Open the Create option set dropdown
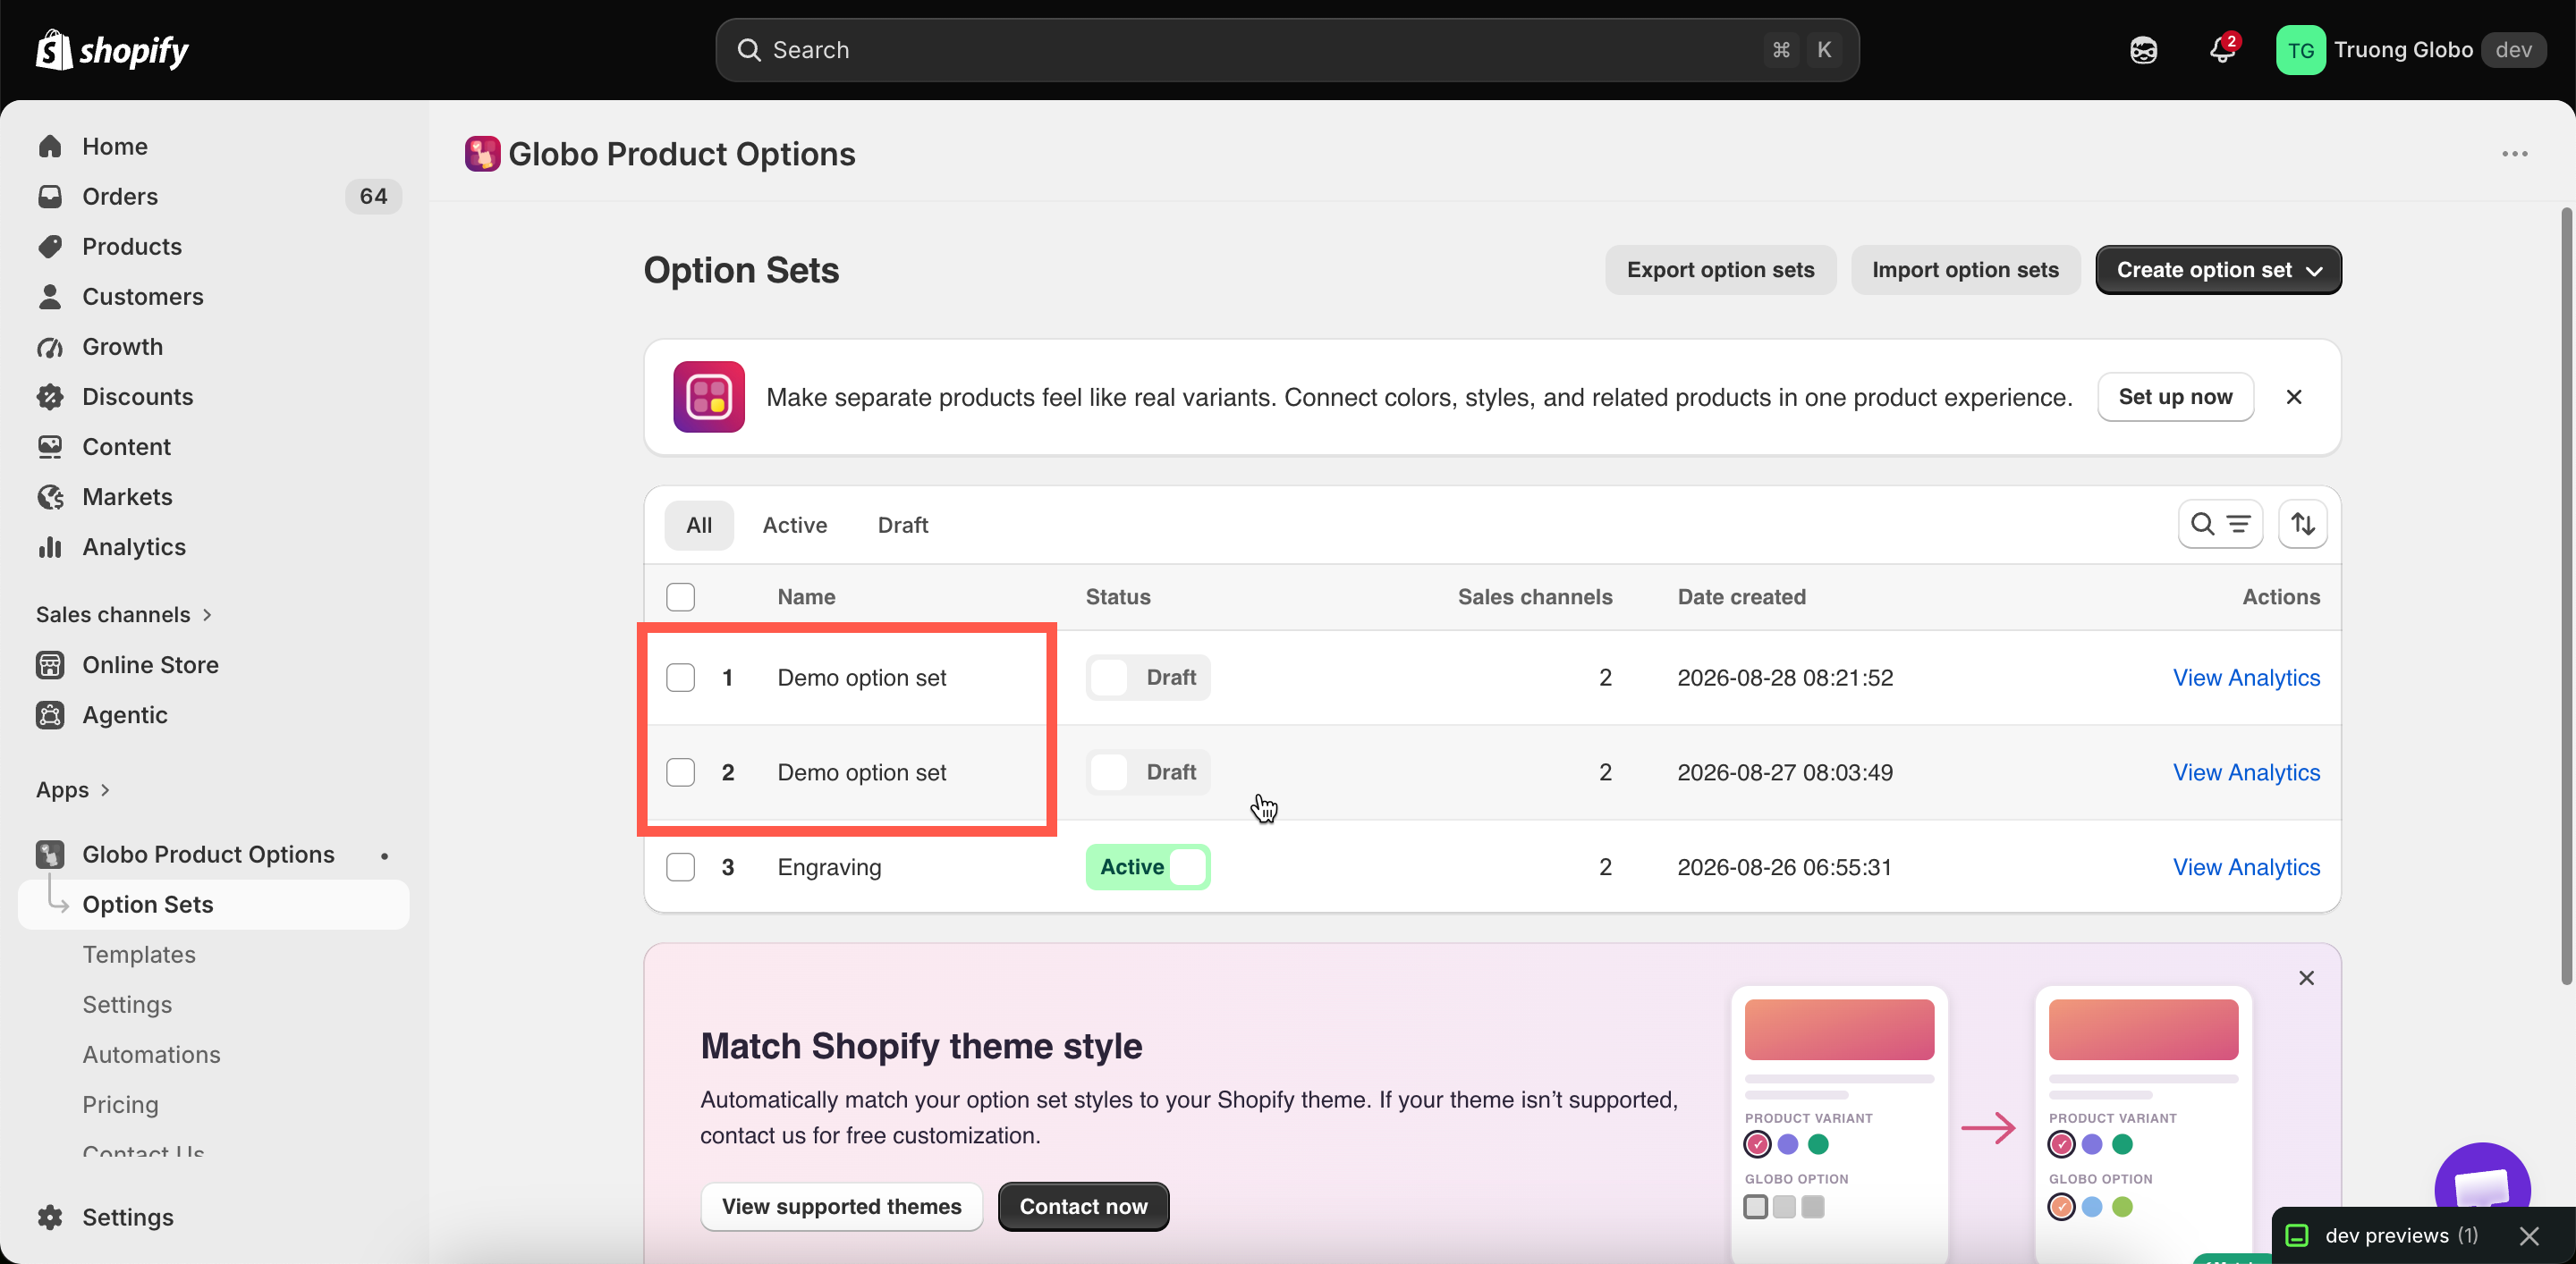 tap(2217, 270)
